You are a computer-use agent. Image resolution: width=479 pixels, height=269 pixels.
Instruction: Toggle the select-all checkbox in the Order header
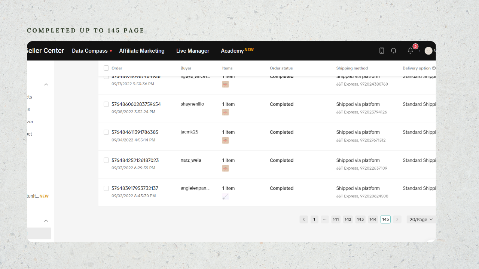(106, 68)
